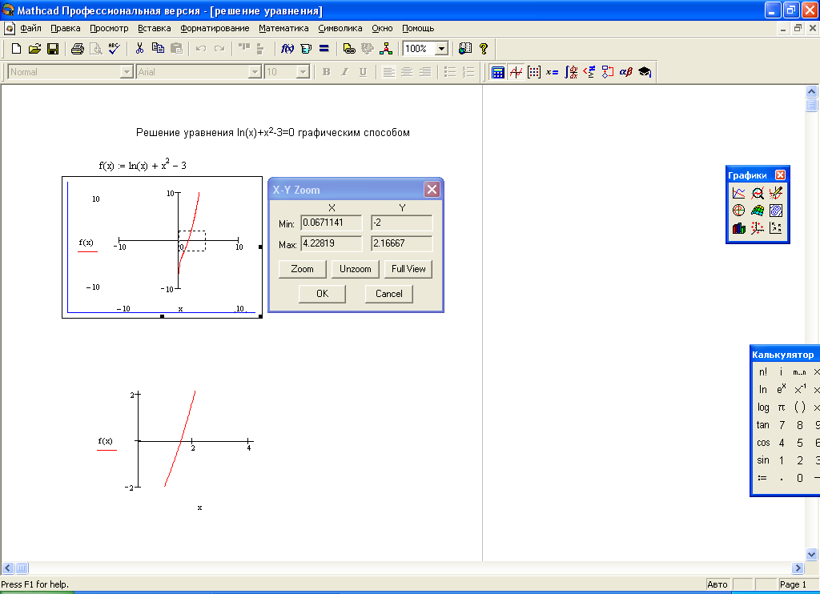Click the ln key in Калькулятор
This screenshot has width=820, height=594.
(763, 390)
